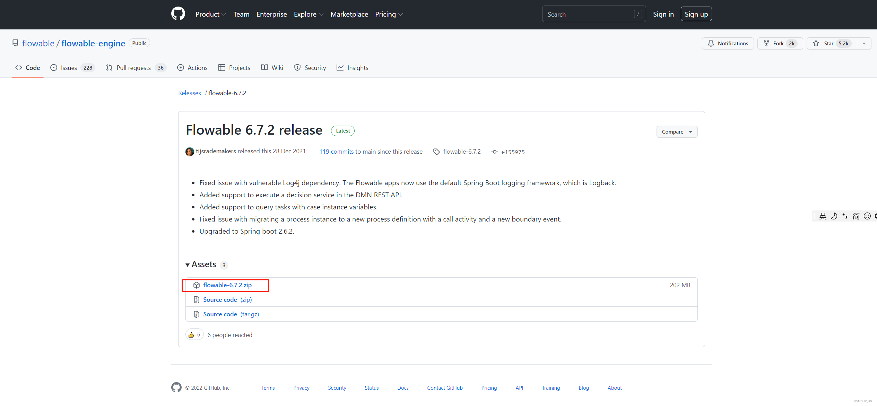Click commit e155975 link
Viewport: 877px width, 406px height.
(513, 152)
